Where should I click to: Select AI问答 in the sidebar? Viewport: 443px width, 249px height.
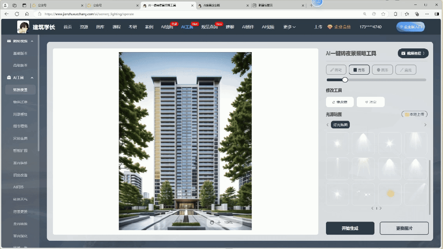click(x=18, y=187)
